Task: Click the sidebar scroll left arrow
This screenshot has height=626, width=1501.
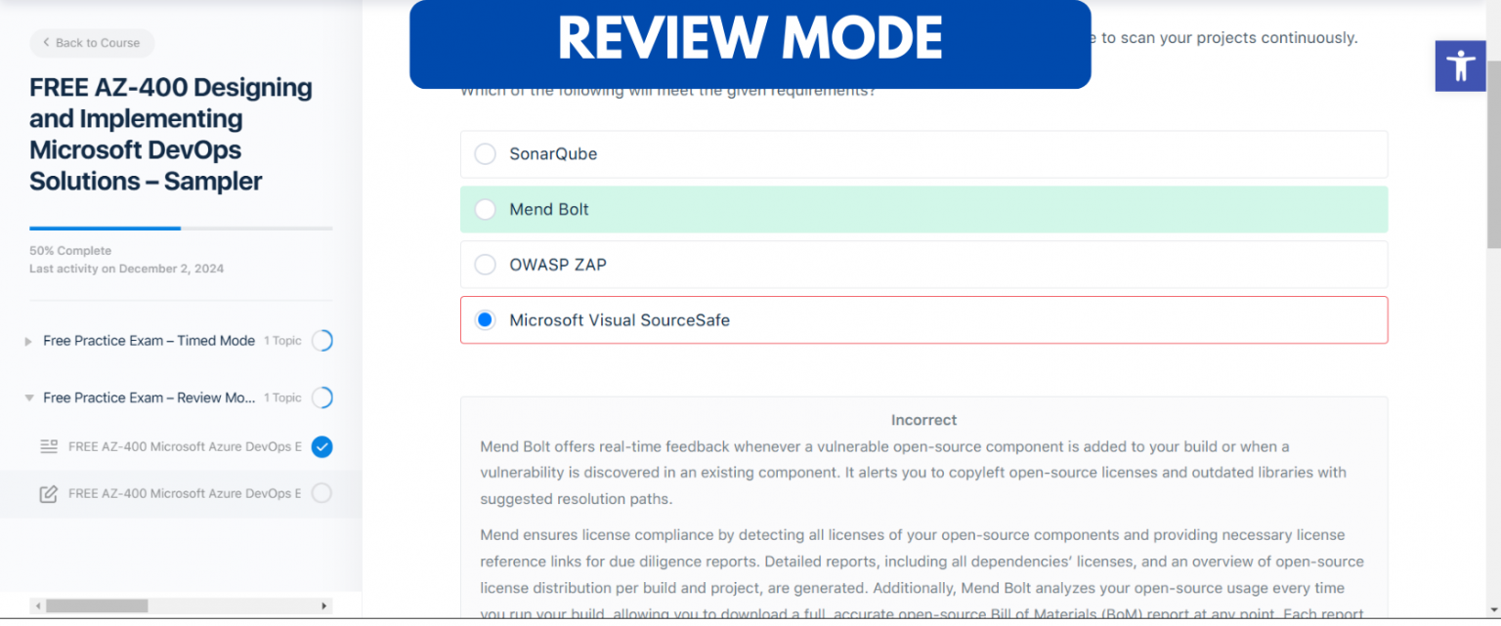Action: point(35,606)
